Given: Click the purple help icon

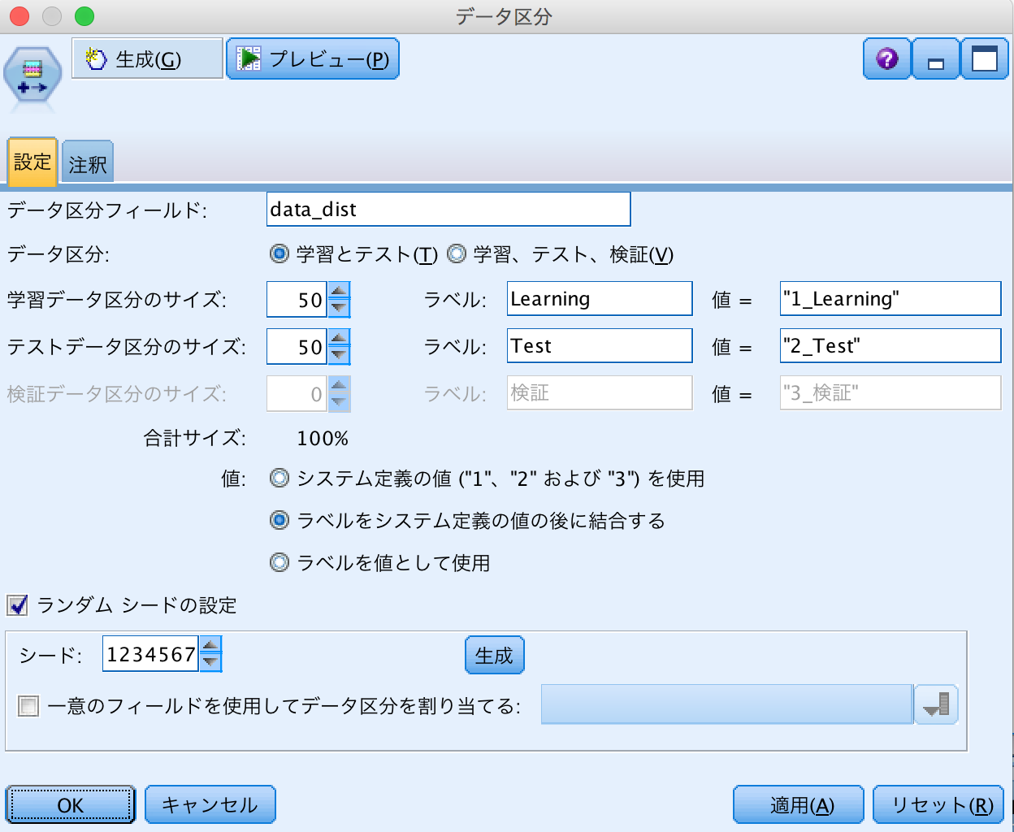Looking at the screenshot, I should pos(886,58).
